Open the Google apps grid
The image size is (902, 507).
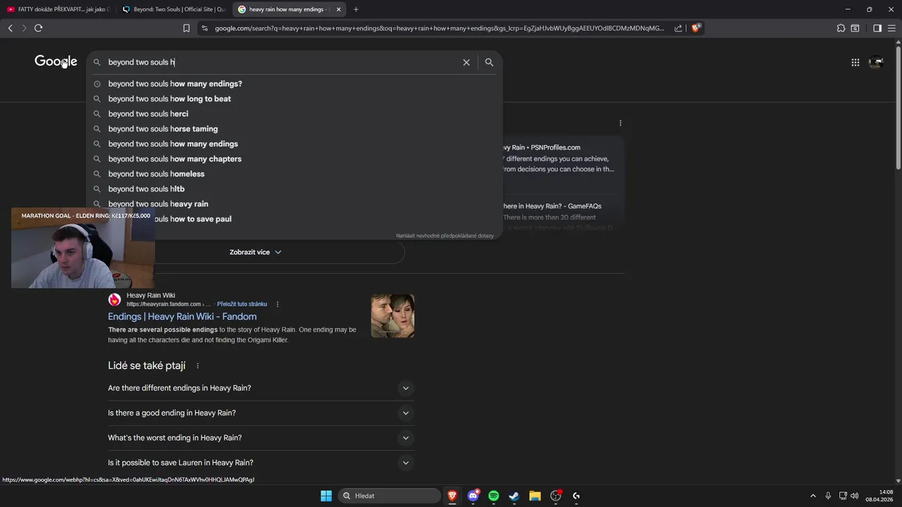point(855,62)
